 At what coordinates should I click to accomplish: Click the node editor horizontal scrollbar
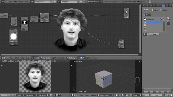tap(69, 55)
